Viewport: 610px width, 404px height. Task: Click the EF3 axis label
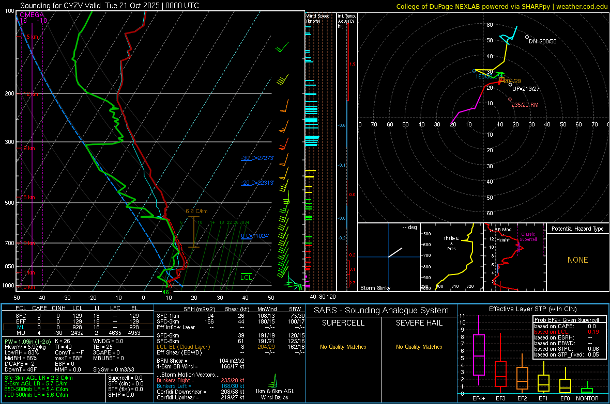[500, 398]
